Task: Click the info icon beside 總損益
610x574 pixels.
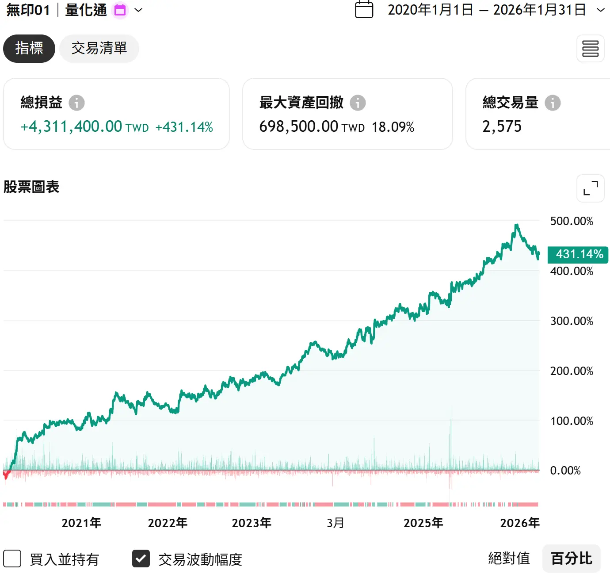Action: point(76,103)
